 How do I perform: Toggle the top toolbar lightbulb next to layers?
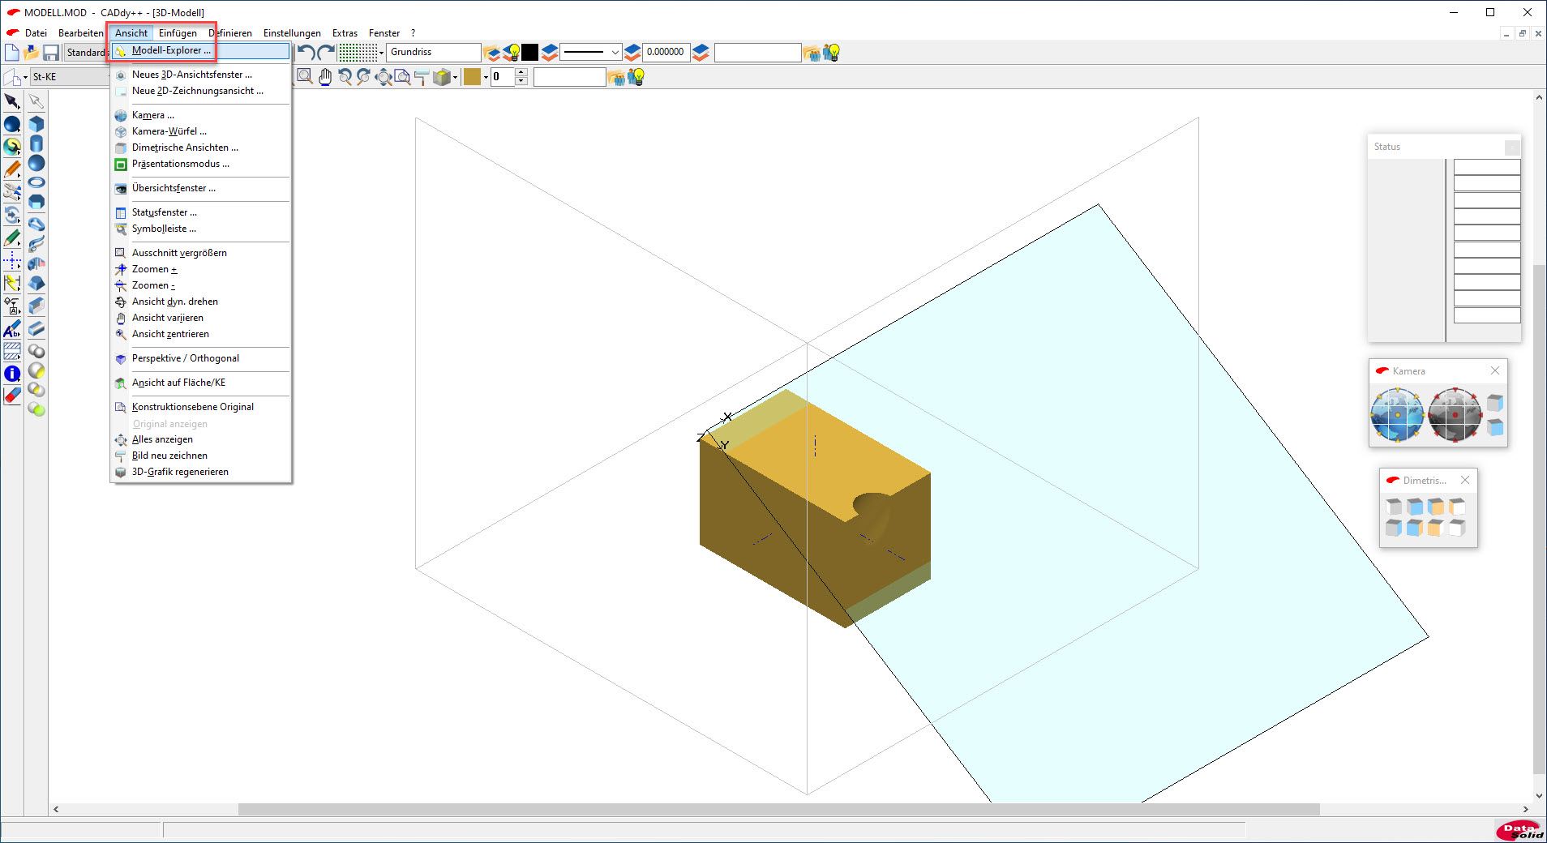(x=512, y=53)
